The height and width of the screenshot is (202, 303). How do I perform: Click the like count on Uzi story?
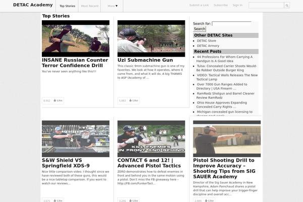(123, 100)
